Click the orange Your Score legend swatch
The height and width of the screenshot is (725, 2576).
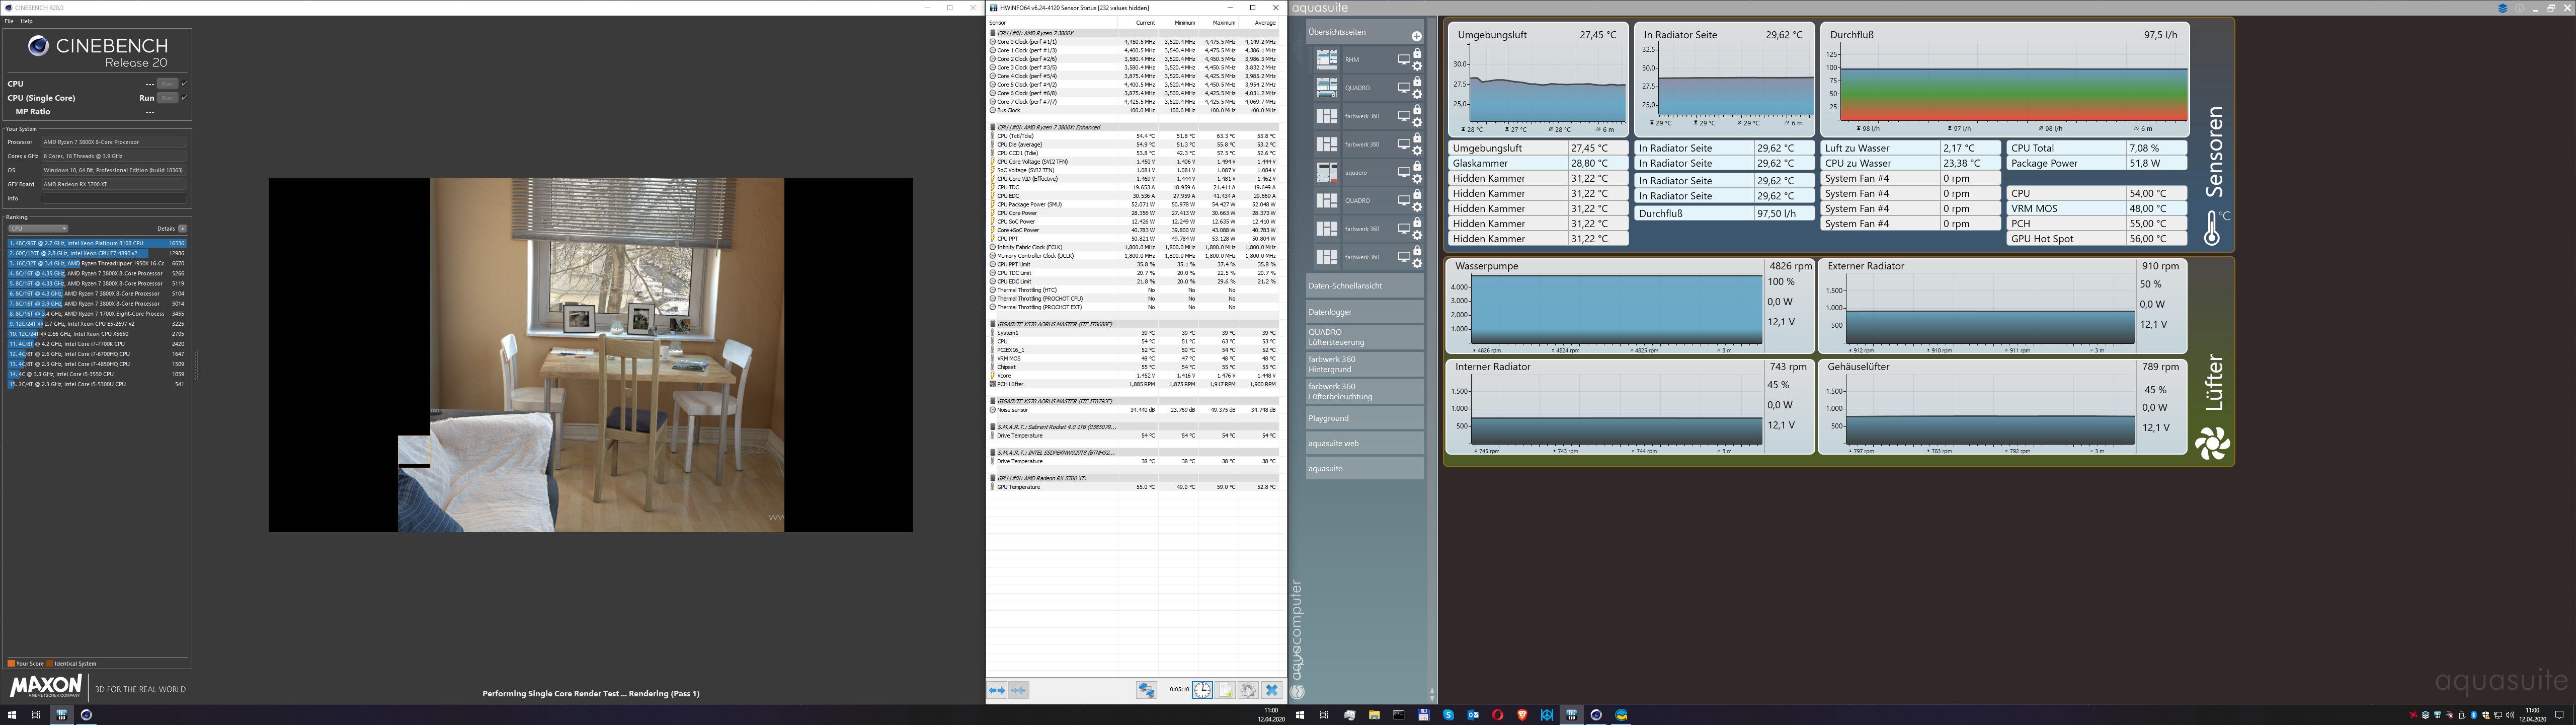point(10,663)
